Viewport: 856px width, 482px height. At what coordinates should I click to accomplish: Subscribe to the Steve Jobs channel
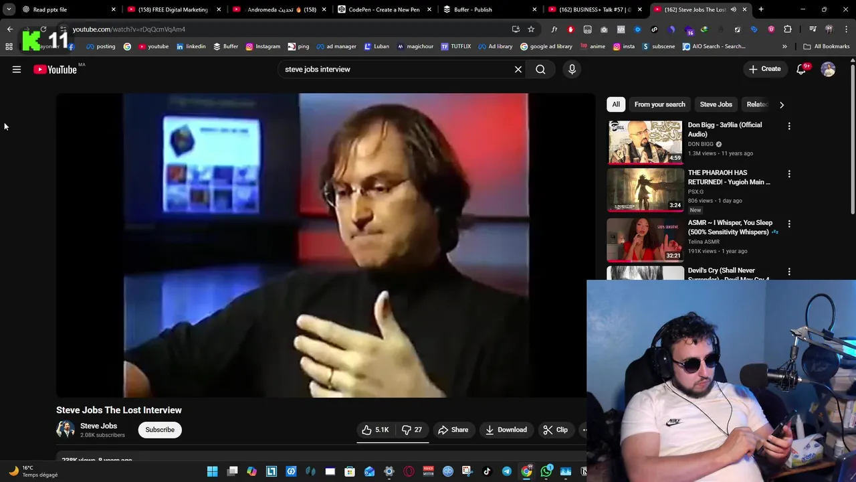[160, 430]
